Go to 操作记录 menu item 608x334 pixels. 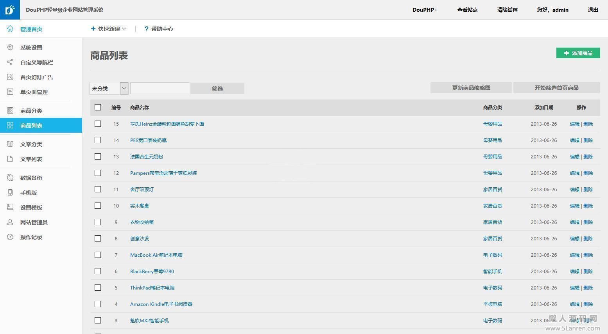(x=31, y=237)
